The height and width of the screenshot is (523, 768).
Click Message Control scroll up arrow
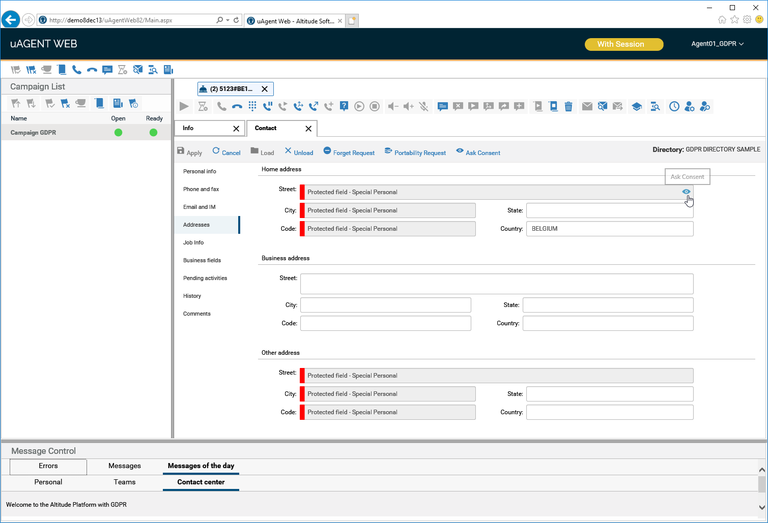point(762,470)
